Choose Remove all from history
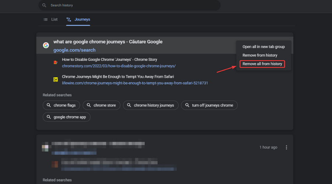 coord(262,64)
